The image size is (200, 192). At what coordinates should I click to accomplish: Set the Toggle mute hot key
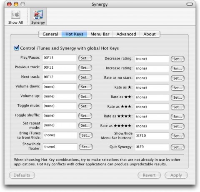[85, 106]
